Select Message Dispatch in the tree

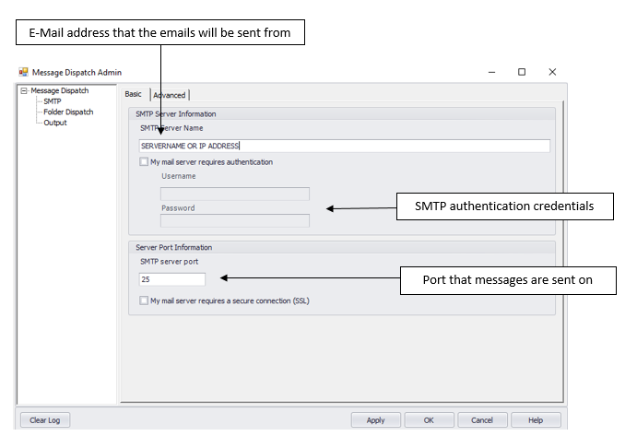click(60, 90)
